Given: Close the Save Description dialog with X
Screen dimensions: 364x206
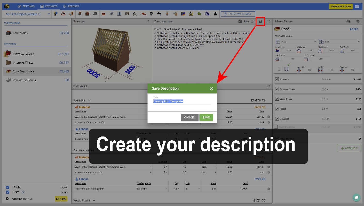Looking at the screenshot, I should point(211,88).
